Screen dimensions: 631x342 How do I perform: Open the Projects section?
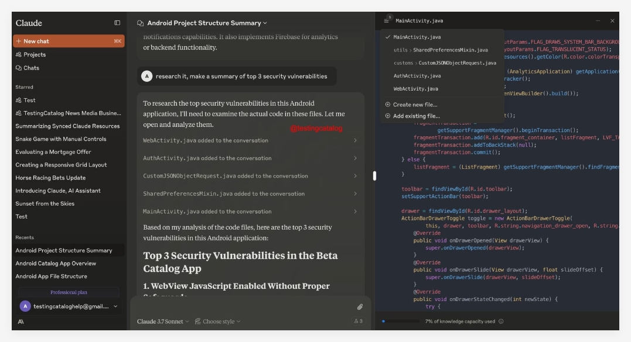point(30,54)
